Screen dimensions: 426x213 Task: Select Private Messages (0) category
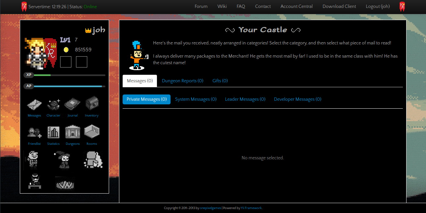tap(146, 99)
